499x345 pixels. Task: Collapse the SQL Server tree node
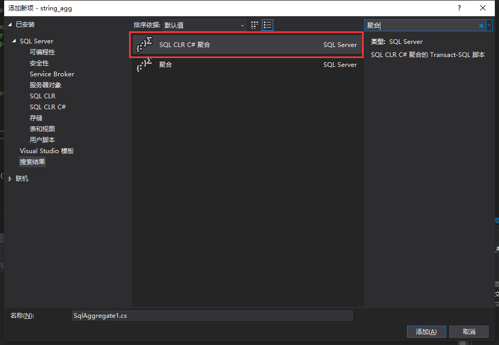tap(14, 41)
